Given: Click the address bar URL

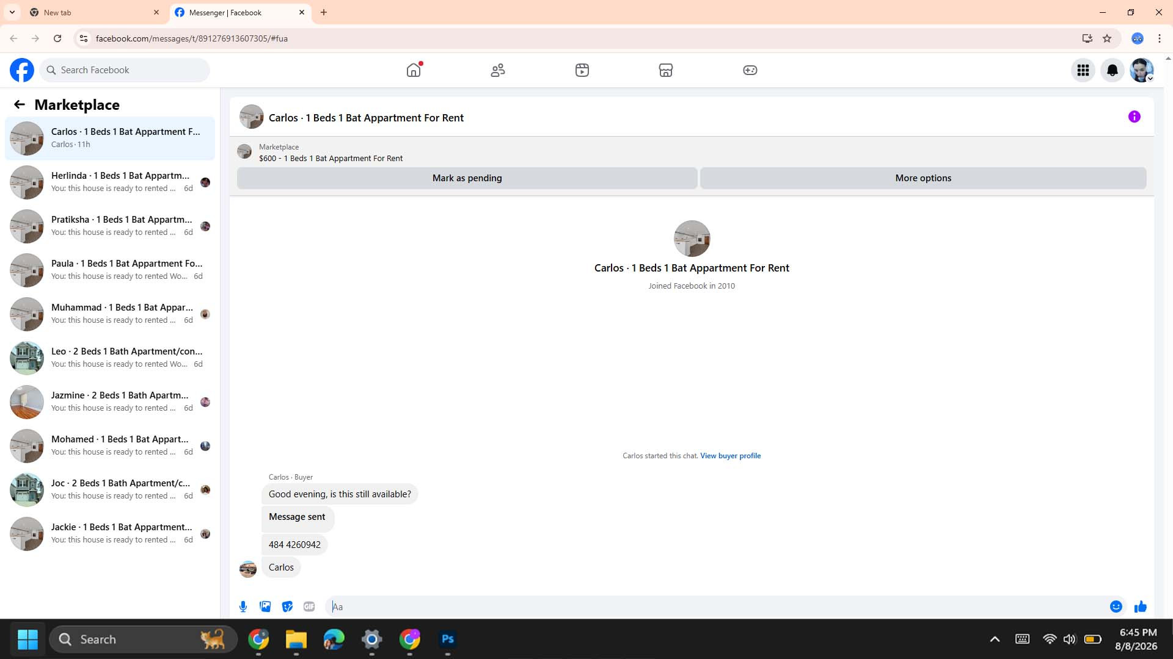Looking at the screenshot, I should (192, 38).
